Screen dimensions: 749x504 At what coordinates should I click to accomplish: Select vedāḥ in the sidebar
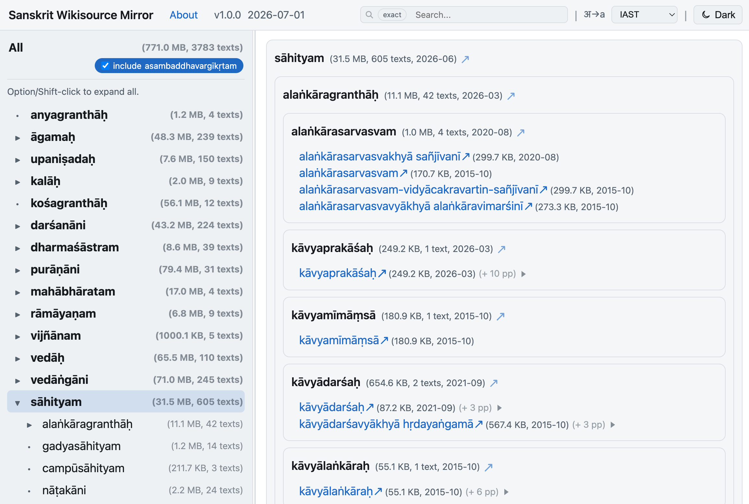click(x=47, y=358)
